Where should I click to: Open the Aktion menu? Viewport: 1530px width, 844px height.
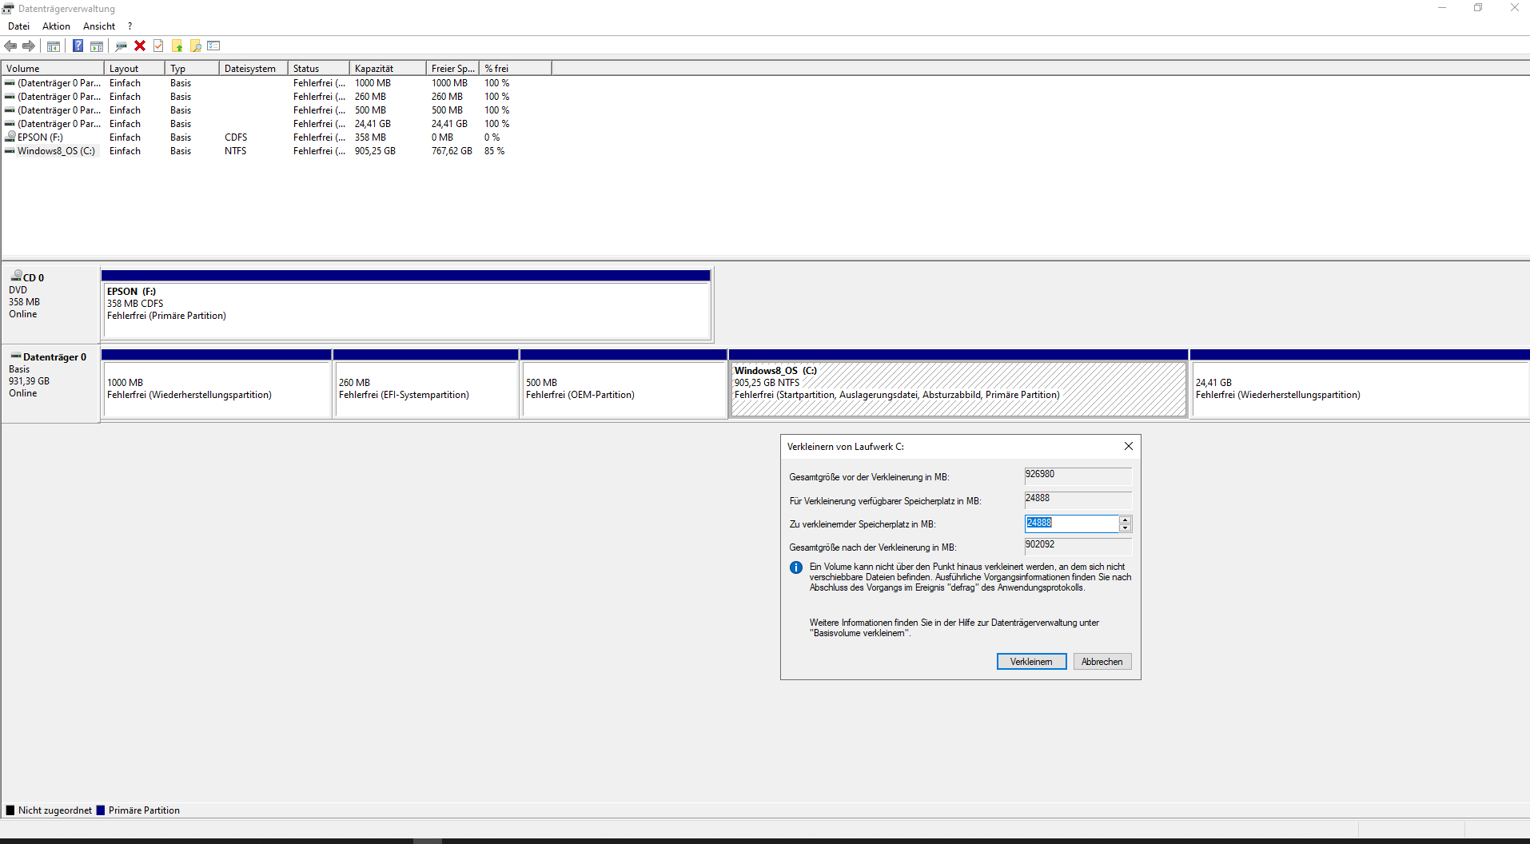56,26
